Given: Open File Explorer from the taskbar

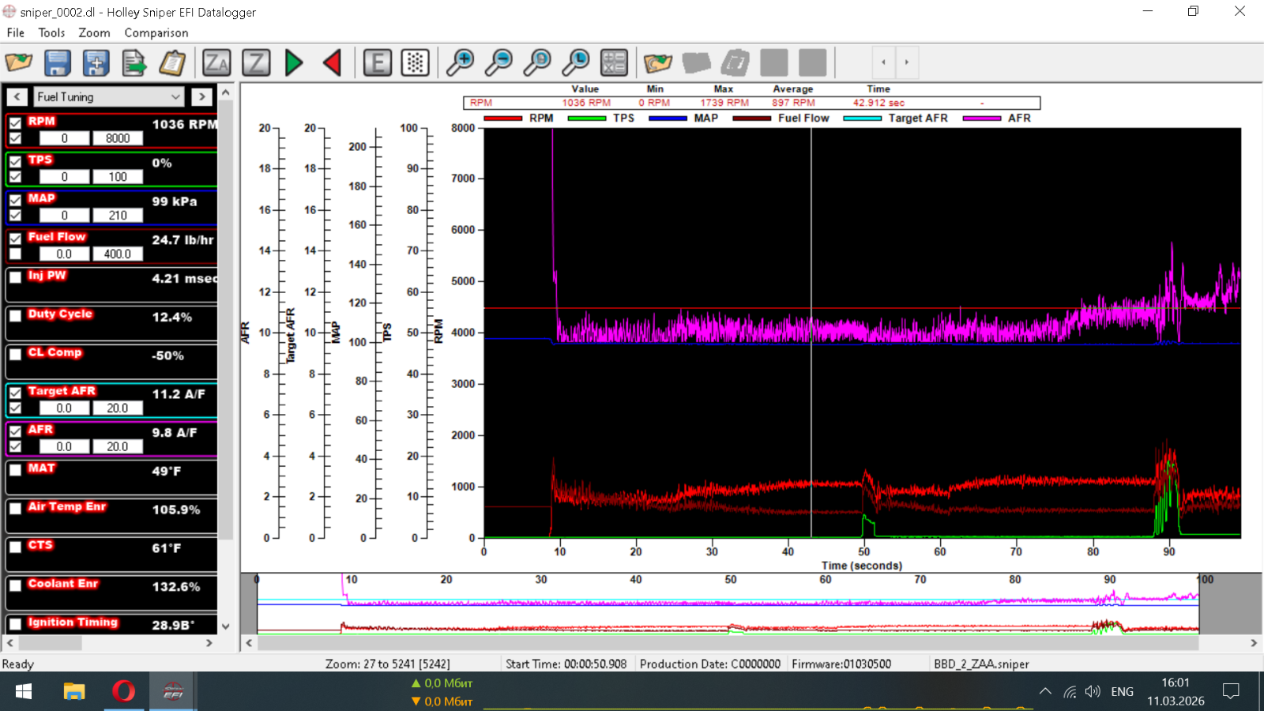Looking at the screenshot, I should pos(73,691).
